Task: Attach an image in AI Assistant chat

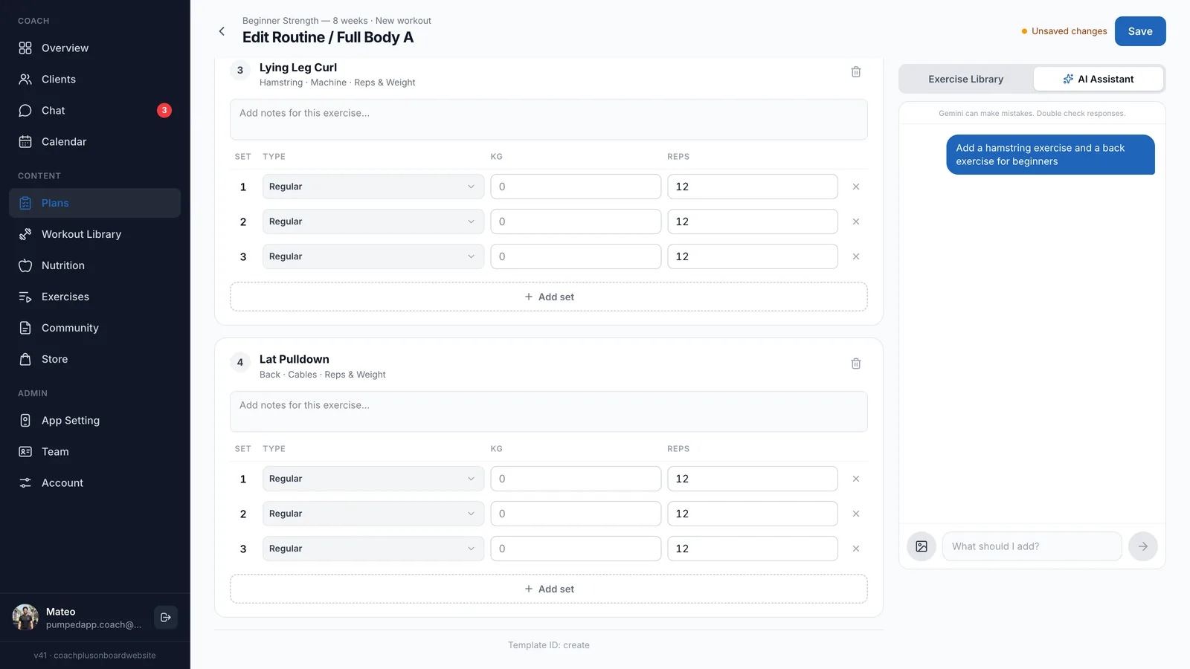Action: click(922, 546)
